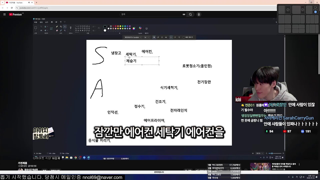Viewport: 320px width, 180px height.
Task: Set text alignment to center
Action: 175,37
